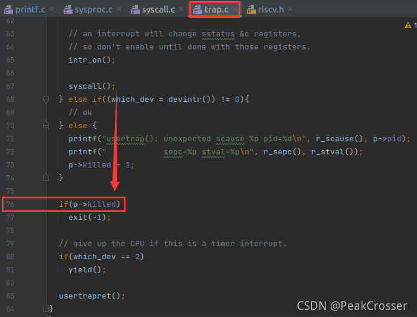Switch to the printf.c tab
This screenshot has width=417, height=317.
30,10
